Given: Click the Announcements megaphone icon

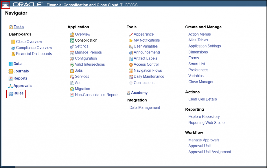Looking at the screenshot, I should [x=131, y=52].
